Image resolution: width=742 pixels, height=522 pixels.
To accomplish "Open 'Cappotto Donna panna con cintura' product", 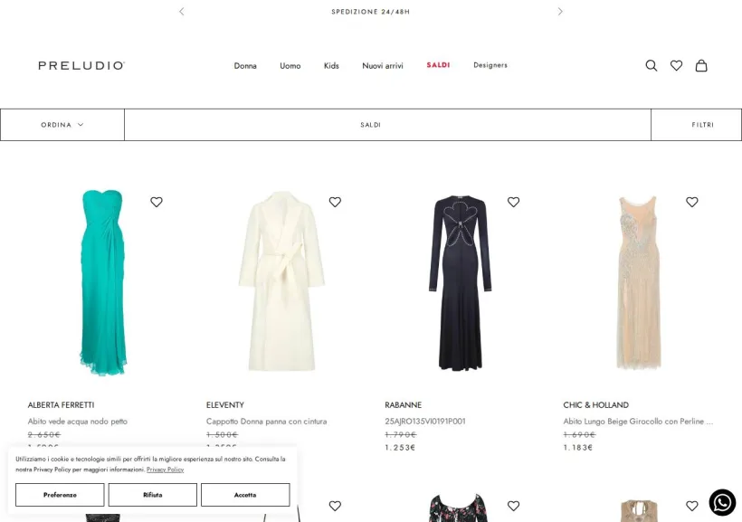I will pyautogui.click(x=266, y=422).
